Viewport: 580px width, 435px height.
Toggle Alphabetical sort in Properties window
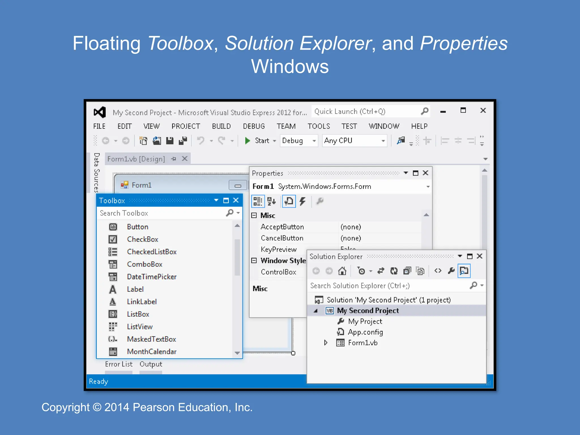point(272,201)
